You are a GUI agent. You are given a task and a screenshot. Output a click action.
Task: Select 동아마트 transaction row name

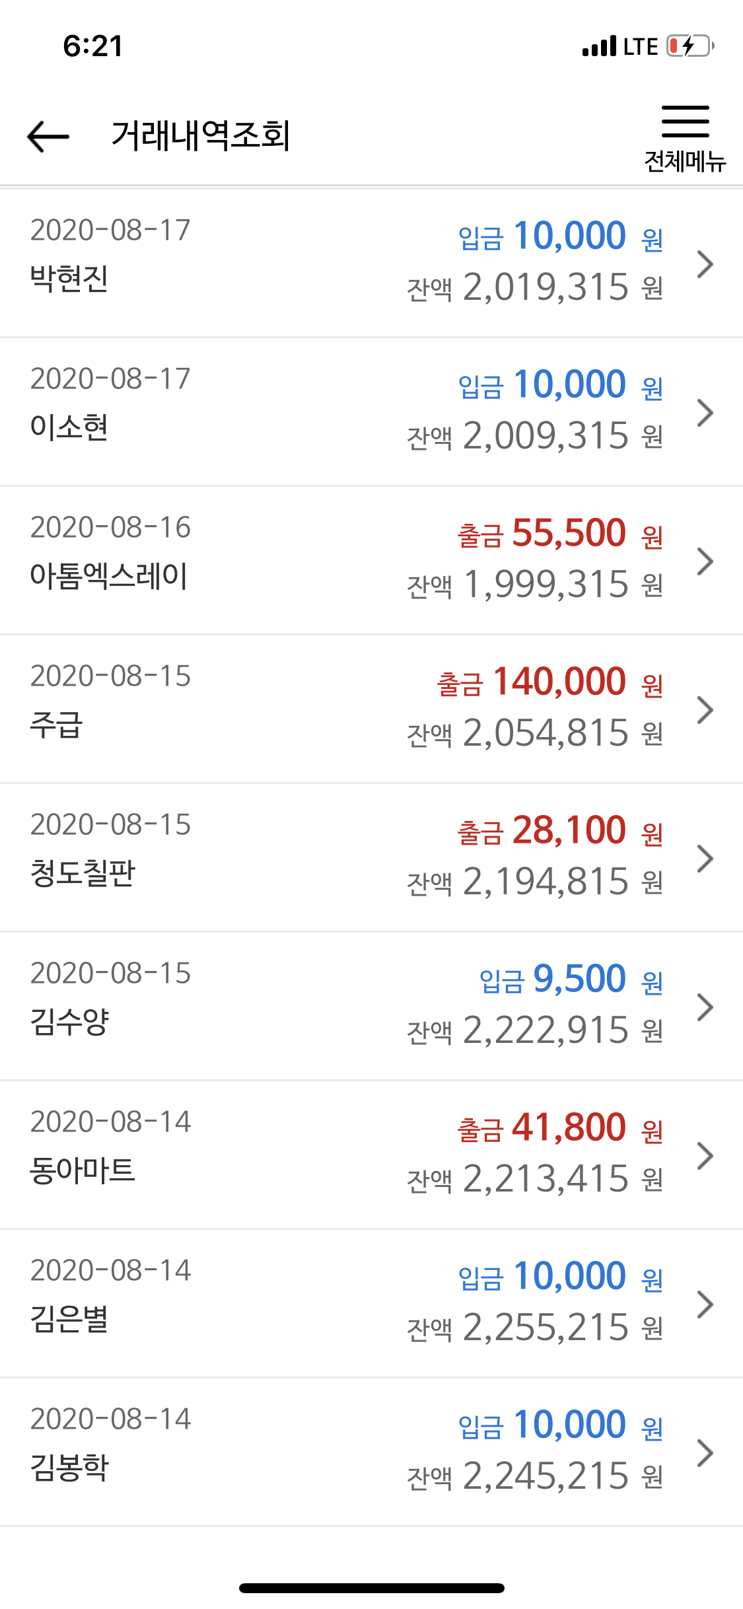(83, 1170)
